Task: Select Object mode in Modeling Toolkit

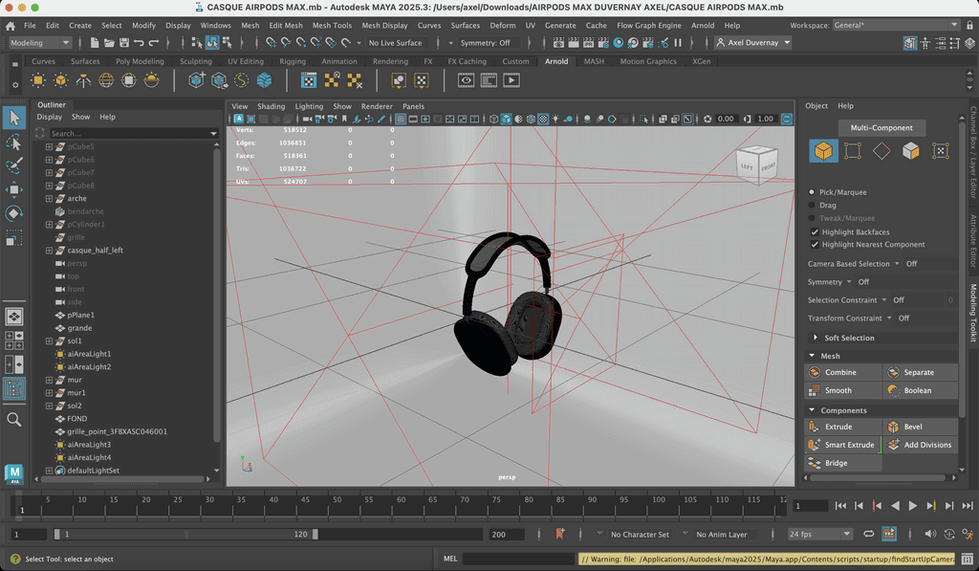Action: click(822, 151)
